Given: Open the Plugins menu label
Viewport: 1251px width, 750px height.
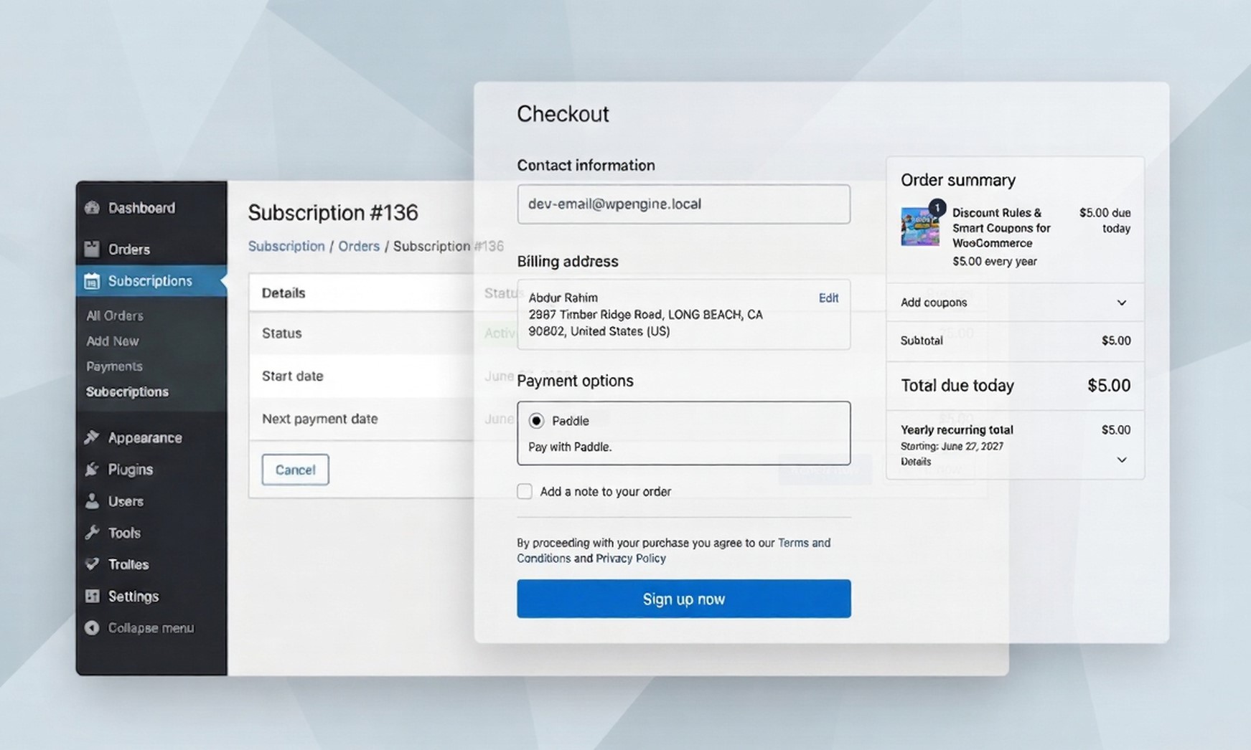Looking at the screenshot, I should point(131,470).
